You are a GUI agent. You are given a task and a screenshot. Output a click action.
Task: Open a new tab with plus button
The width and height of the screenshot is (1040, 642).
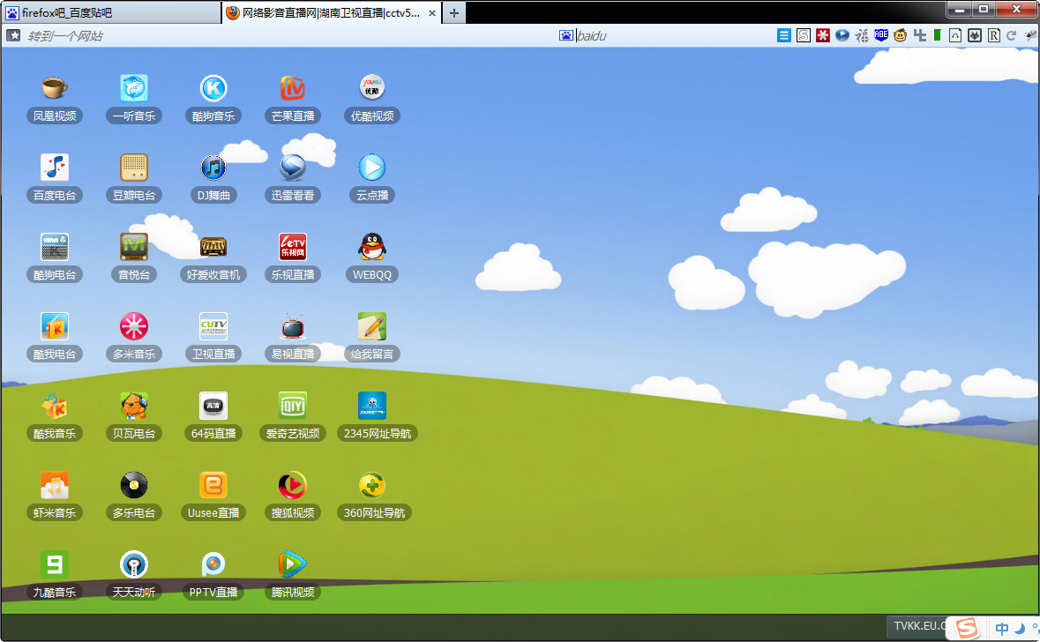[454, 12]
